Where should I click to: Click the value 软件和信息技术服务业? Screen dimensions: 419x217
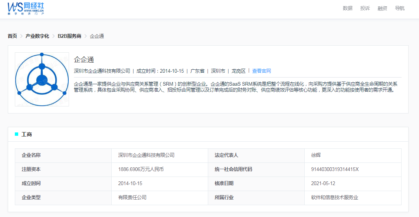[334, 198]
